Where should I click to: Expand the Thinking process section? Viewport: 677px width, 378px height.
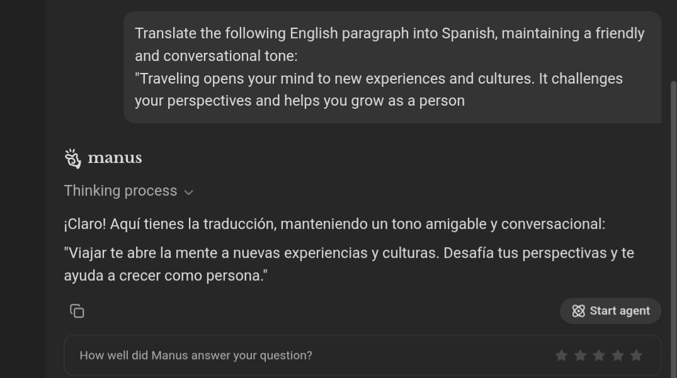128,191
